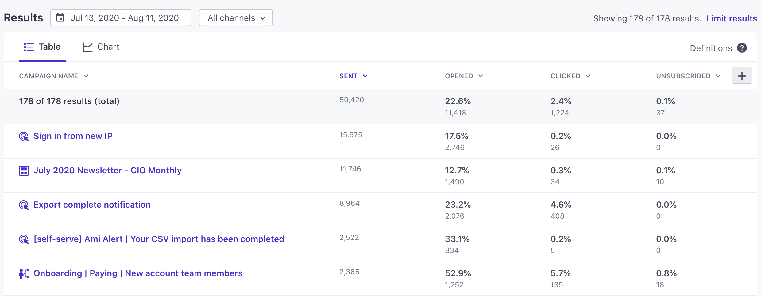Click the transactional icon beside Sign in from new IP
Viewport: 761px width, 297px height.
click(24, 137)
